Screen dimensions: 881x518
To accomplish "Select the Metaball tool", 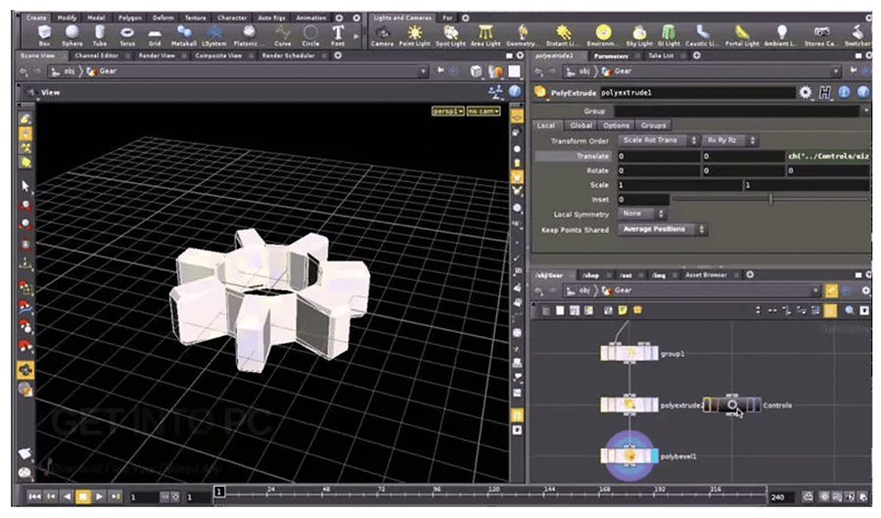I will 184,35.
